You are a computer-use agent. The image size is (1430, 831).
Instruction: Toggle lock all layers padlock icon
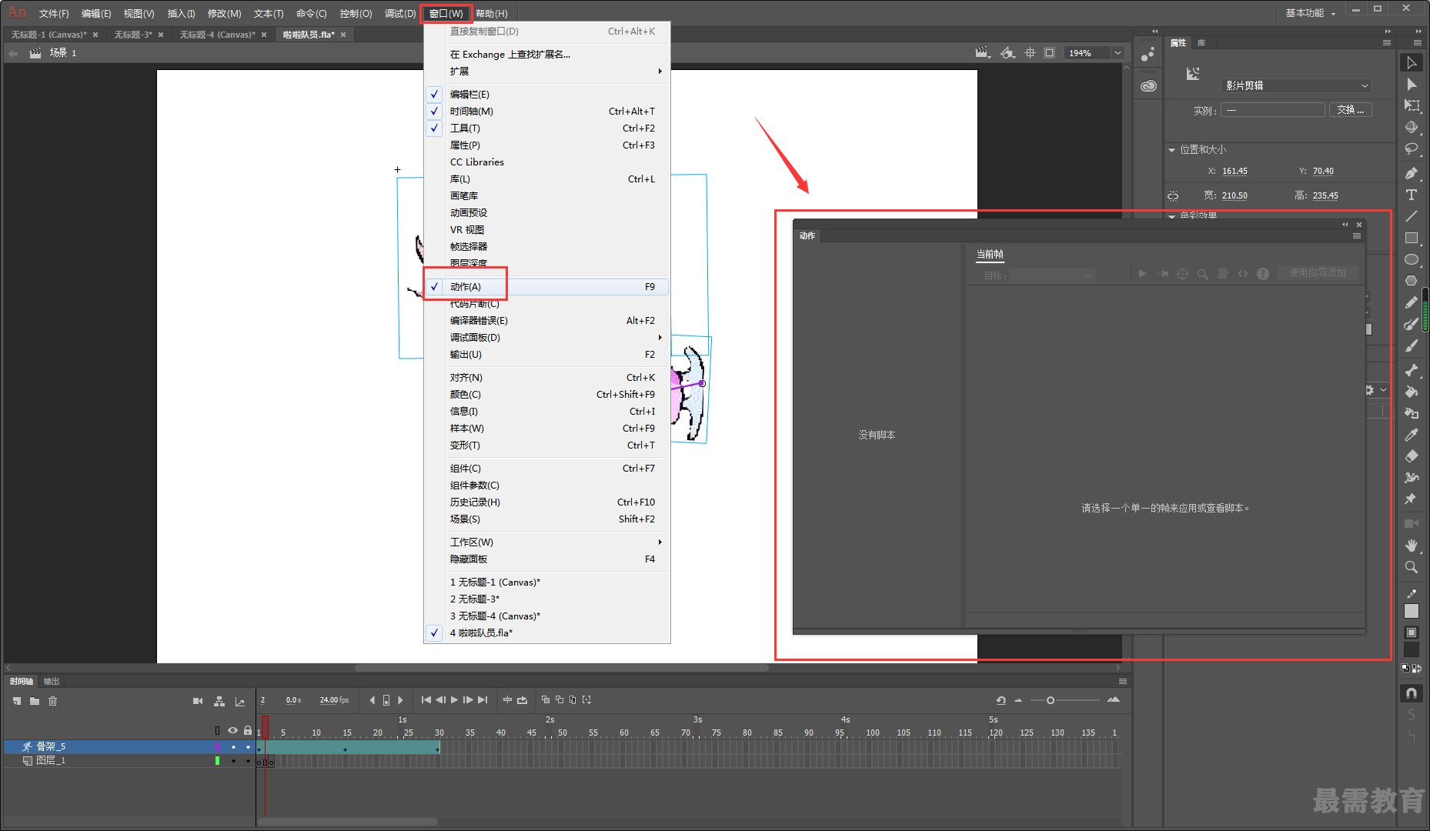248,730
